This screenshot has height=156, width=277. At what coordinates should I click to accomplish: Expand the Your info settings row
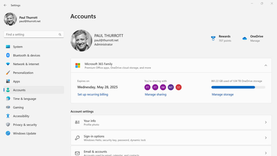pyautogui.click(x=265, y=122)
